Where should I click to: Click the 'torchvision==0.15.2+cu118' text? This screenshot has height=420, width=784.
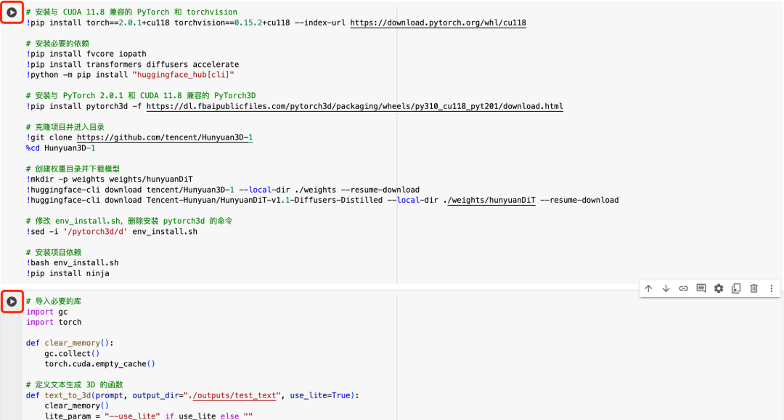click(x=232, y=23)
